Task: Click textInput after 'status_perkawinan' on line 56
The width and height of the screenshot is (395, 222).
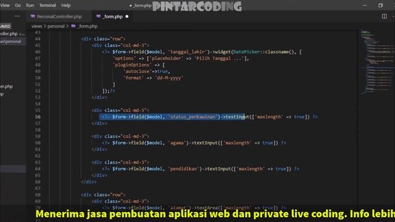Action: pos(237,117)
